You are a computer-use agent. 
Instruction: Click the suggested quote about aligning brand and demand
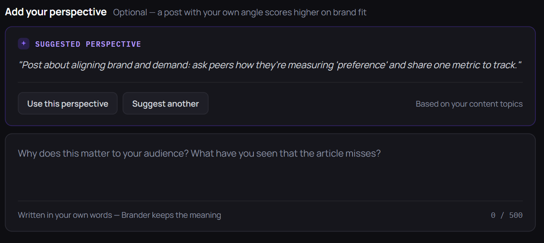click(x=270, y=65)
